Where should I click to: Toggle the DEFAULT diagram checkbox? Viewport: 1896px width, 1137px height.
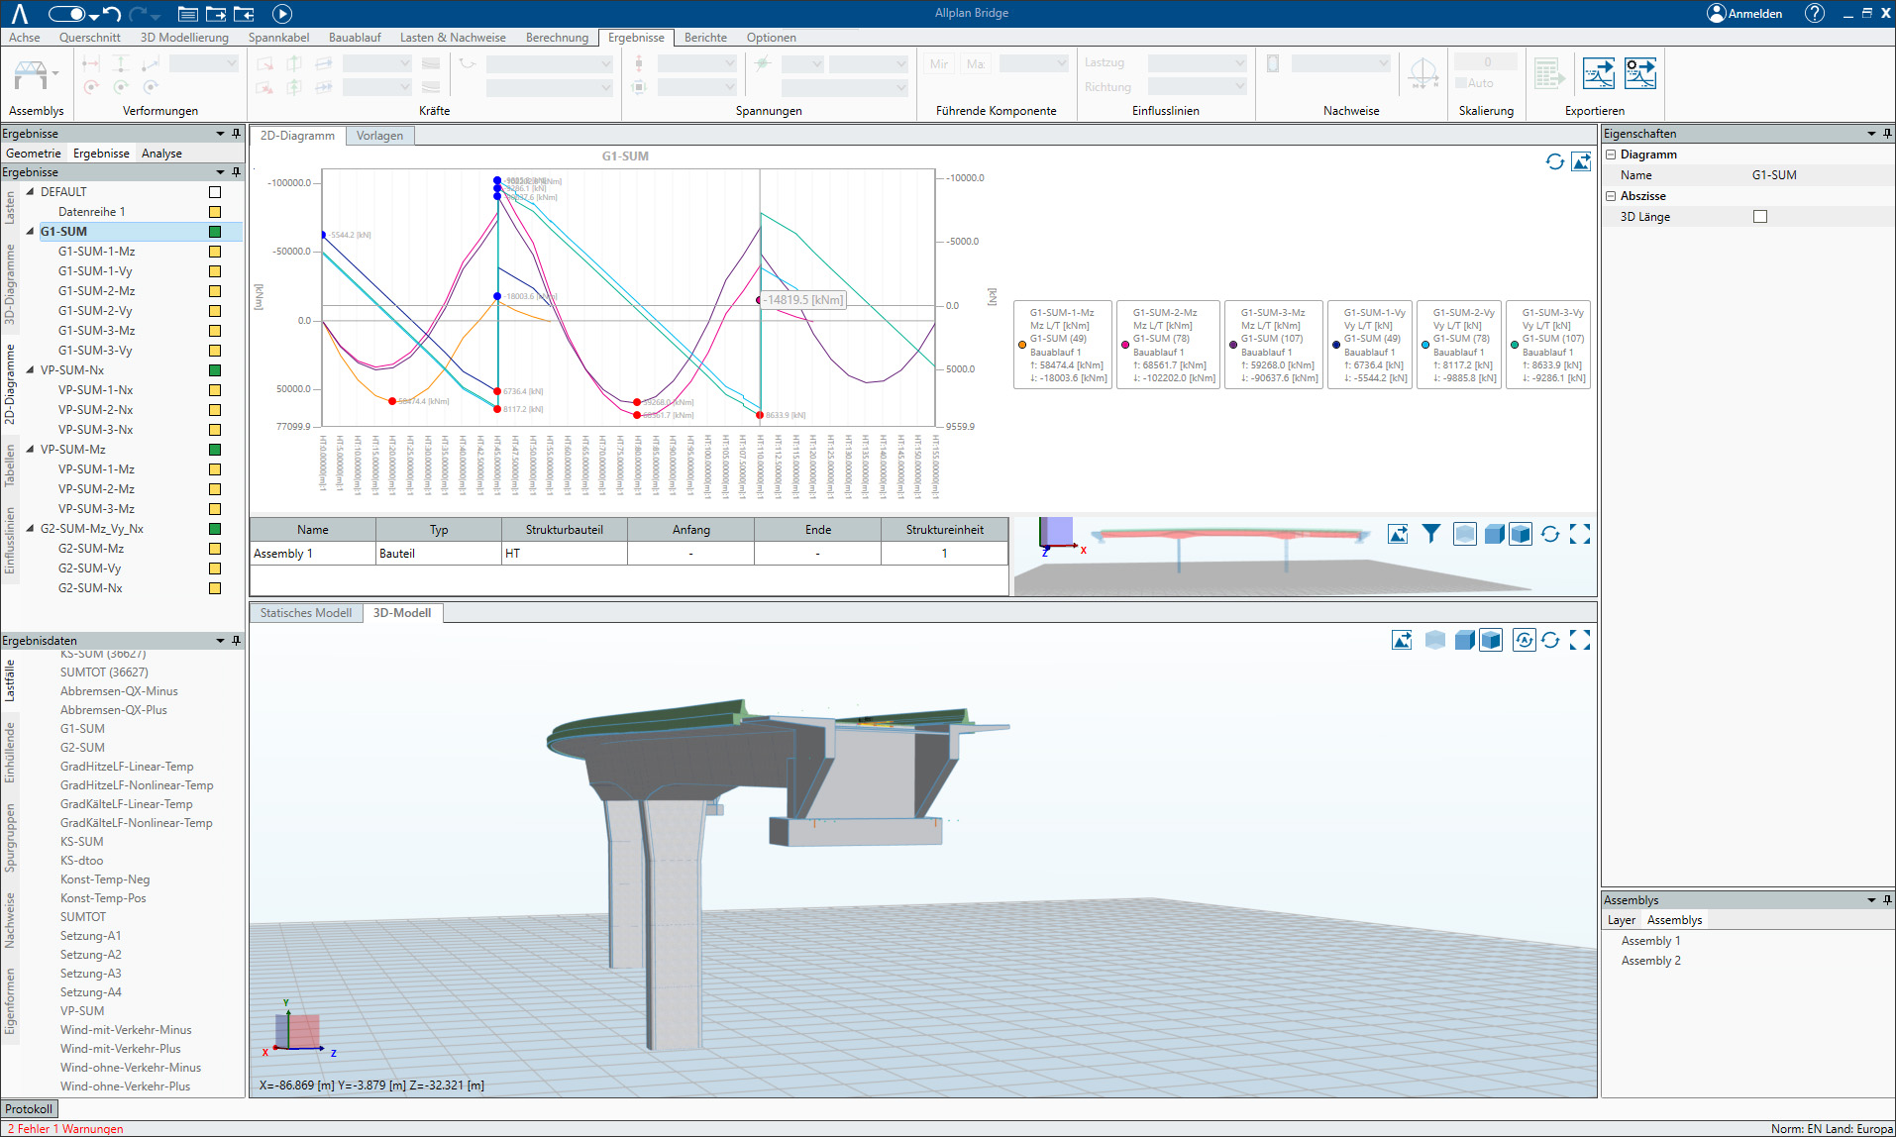click(x=215, y=192)
